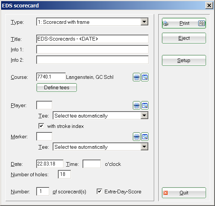Search courses with magnifier icon
This screenshot has height=206, width=215.
145,77
